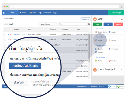Viewport: 126px width, 98px height.
Task: Edit lead LEA29092017-001 with pencil icon
Action: click(x=9, y=34)
